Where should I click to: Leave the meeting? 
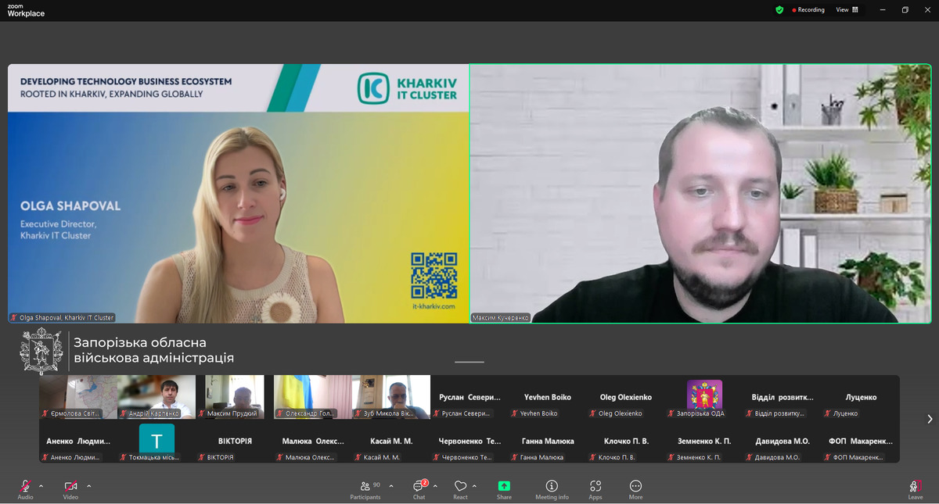point(915,489)
